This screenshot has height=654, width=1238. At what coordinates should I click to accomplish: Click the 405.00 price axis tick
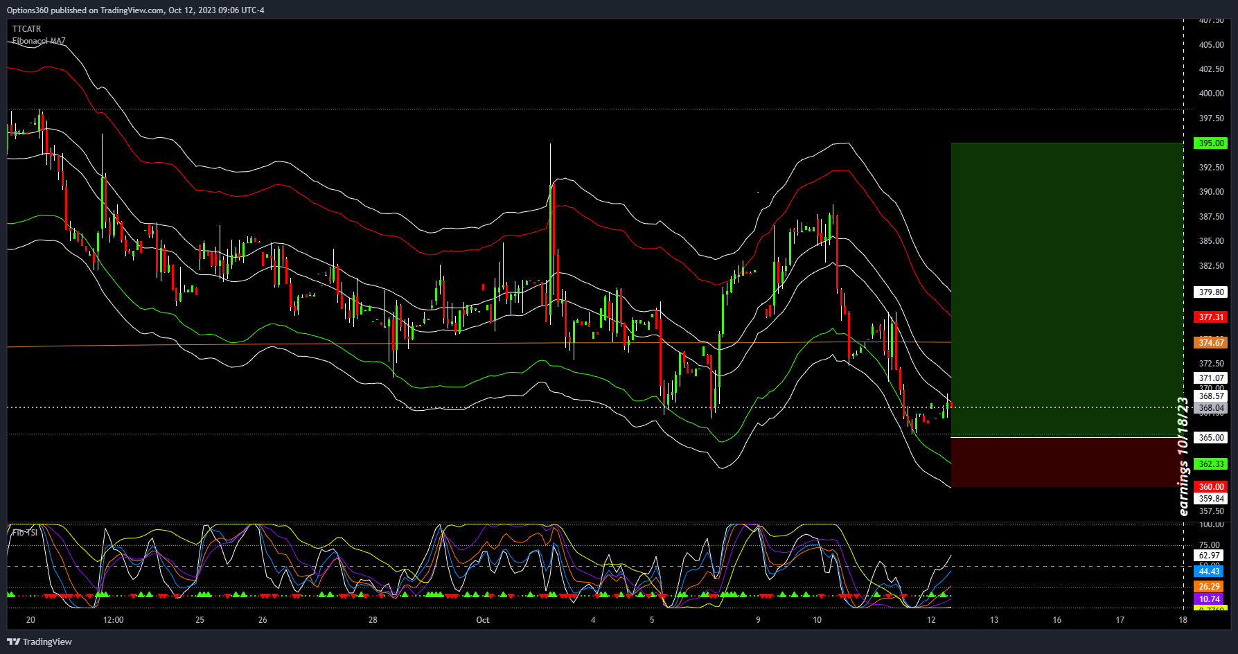(1211, 45)
